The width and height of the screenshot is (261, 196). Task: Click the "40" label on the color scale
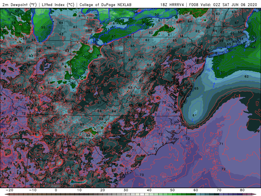pyautogui.click(x=149, y=190)
